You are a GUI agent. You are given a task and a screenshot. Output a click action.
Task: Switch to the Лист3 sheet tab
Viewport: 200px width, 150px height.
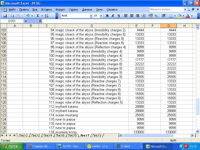[97, 135]
